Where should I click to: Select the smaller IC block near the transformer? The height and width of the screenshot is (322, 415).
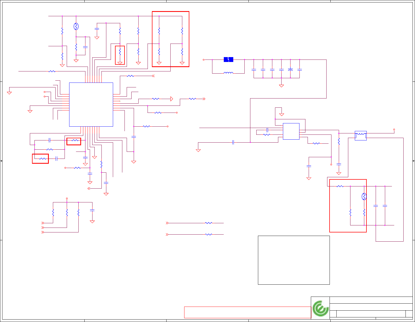(291, 131)
